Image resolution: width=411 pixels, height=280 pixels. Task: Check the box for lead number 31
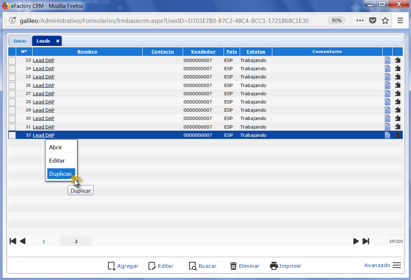pos(12,127)
